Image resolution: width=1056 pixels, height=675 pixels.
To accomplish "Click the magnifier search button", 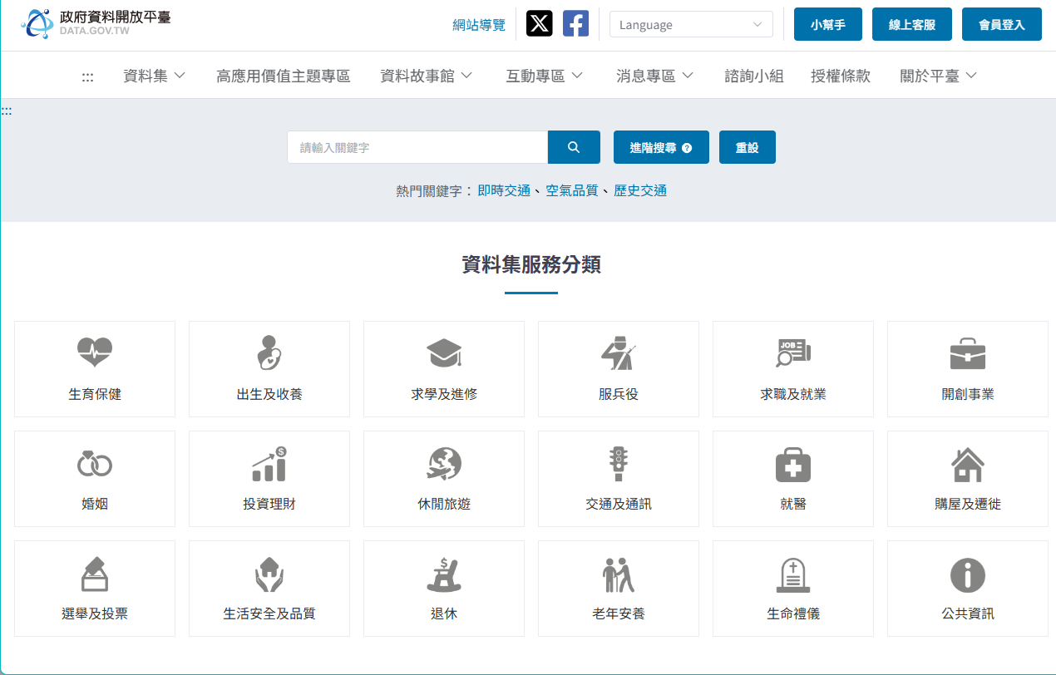I will (x=574, y=147).
